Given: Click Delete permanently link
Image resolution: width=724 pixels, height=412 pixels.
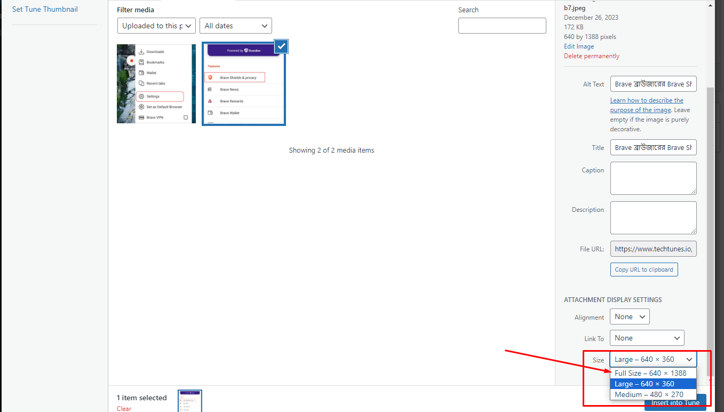Looking at the screenshot, I should (x=592, y=56).
